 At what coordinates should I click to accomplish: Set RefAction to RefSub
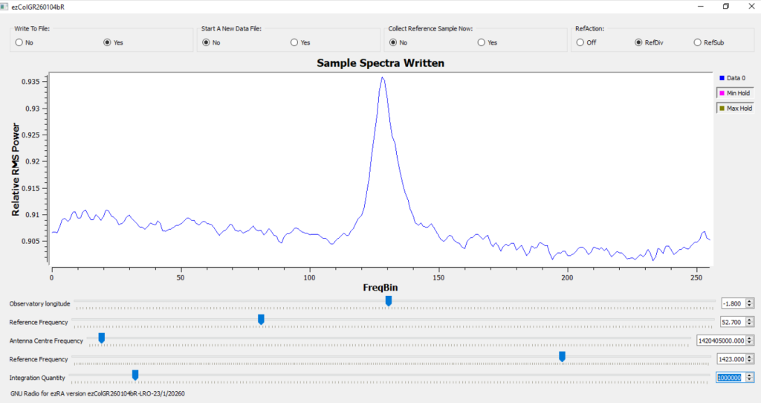pyautogui.click(x=697, y=42)
